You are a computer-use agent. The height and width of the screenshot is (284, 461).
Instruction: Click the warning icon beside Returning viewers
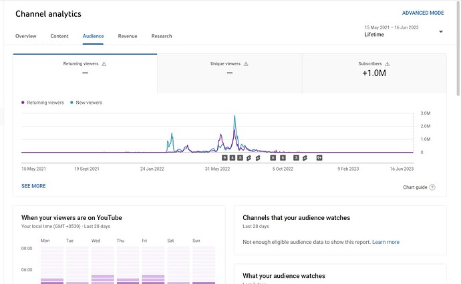pyautogui.click(x=104, y=63)
